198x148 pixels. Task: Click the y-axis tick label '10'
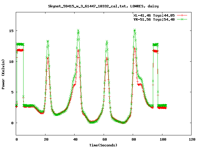(11, 62)
